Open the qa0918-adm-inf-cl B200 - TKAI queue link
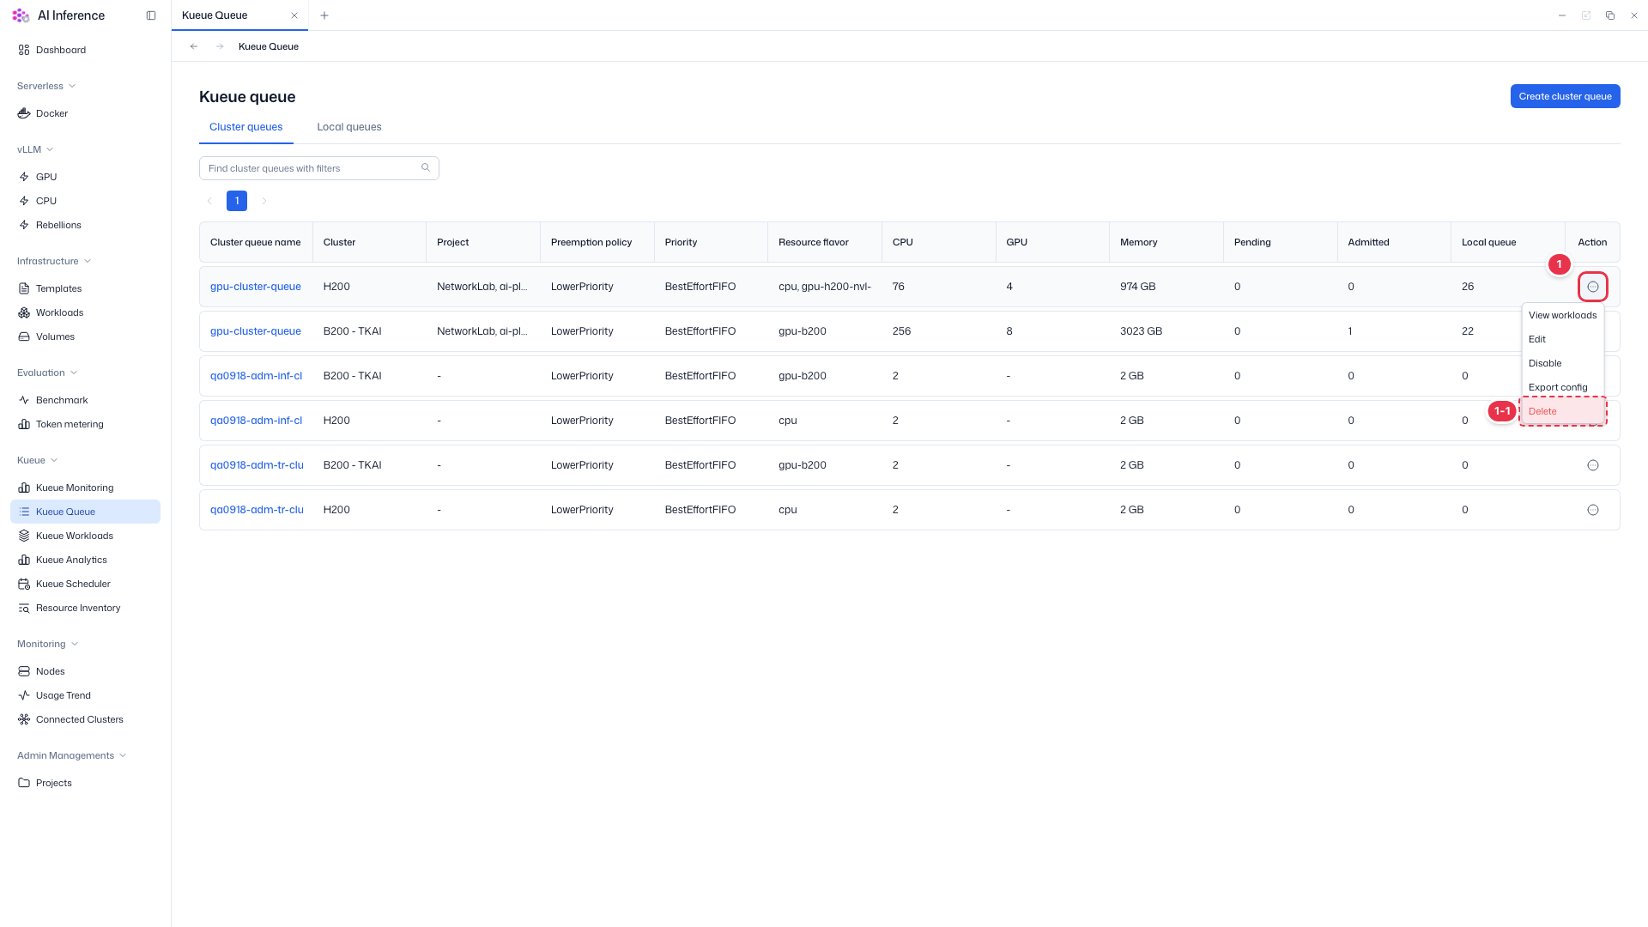1648x927 pixels. tap(256, 376)
